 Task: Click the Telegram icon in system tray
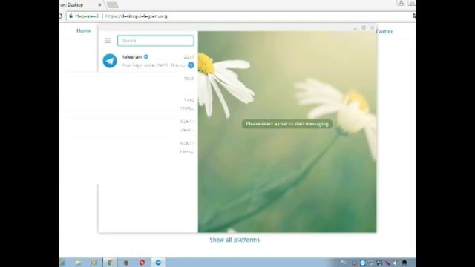point(363,263)
